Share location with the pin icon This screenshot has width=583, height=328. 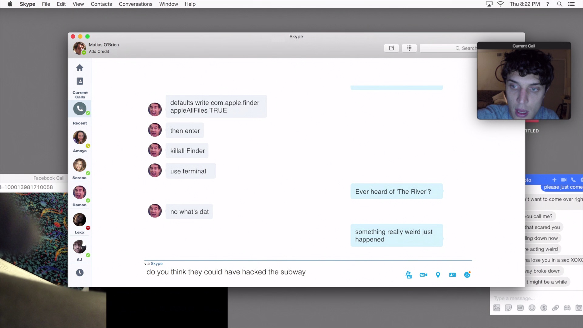click(438, 275)
